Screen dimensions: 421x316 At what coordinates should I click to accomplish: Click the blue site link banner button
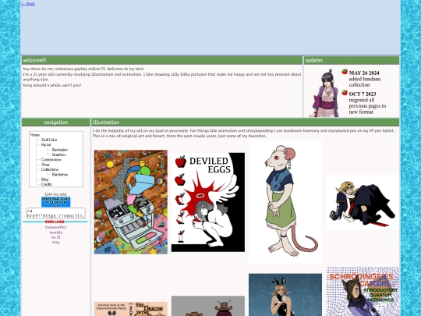tap(56, 202)
